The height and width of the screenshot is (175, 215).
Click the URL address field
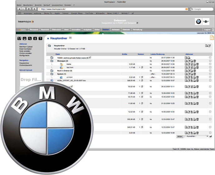point(113,9)
